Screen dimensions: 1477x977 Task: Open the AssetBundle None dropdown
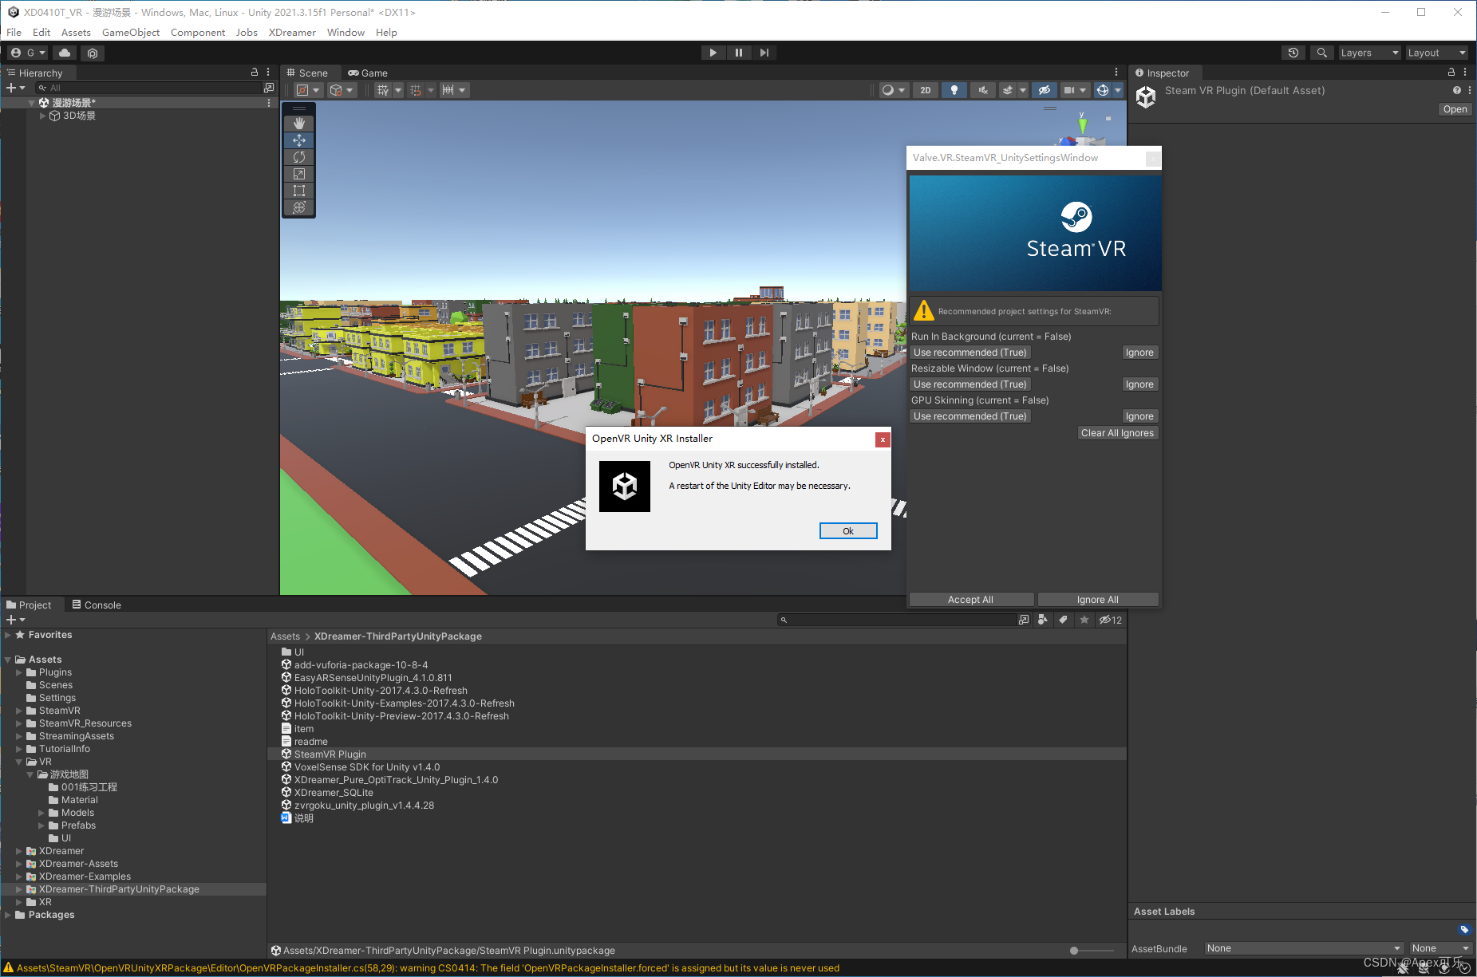coord(1303,948)
